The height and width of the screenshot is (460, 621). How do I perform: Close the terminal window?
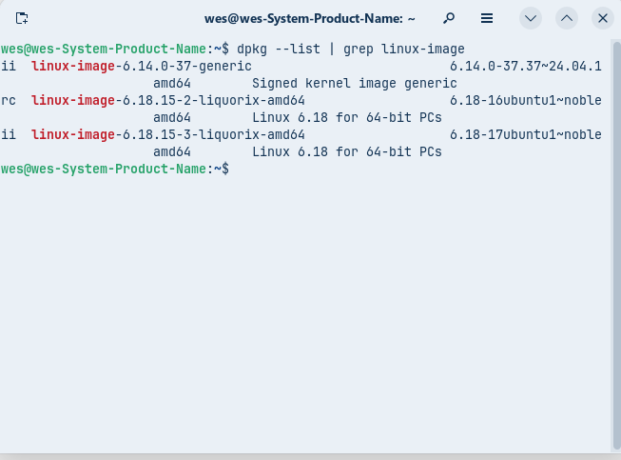coord(602,18)
